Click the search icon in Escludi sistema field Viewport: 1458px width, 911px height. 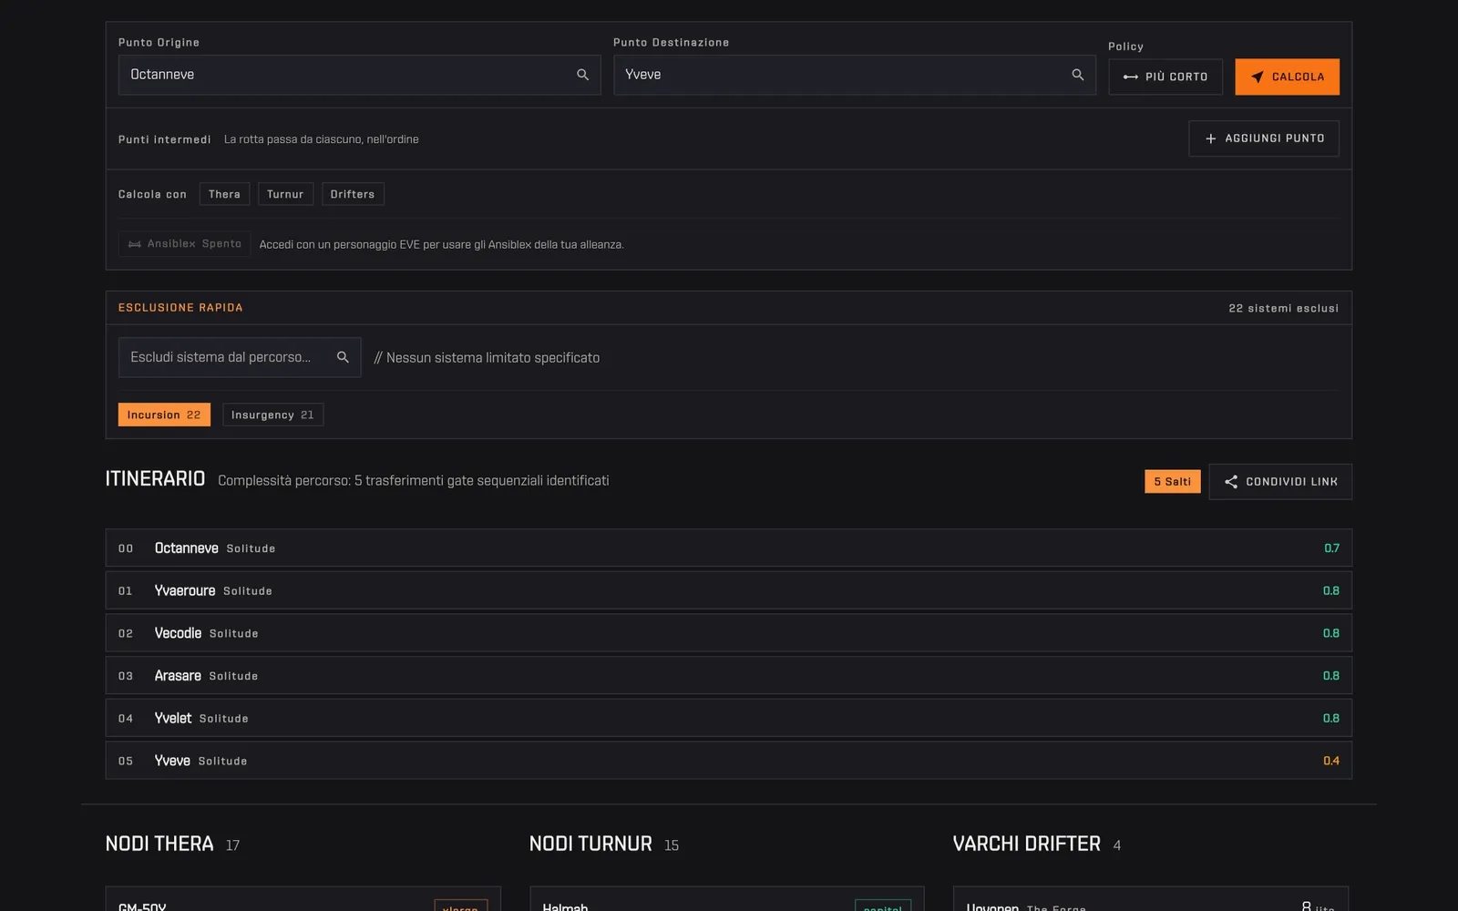coord(343,357)
